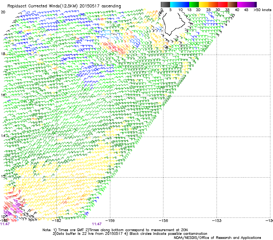Viewport: 273px width, 240px height.
Task: Click the gray 0-5 knots color bar segment
Action: point(165,4)
